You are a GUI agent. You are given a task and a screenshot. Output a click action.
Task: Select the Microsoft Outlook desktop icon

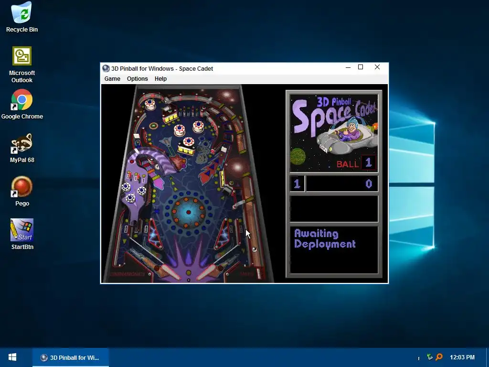click(x=22, y=65)
